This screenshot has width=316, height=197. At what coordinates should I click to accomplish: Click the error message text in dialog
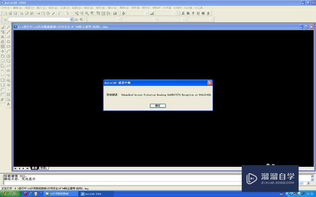(x=159, y=95)
